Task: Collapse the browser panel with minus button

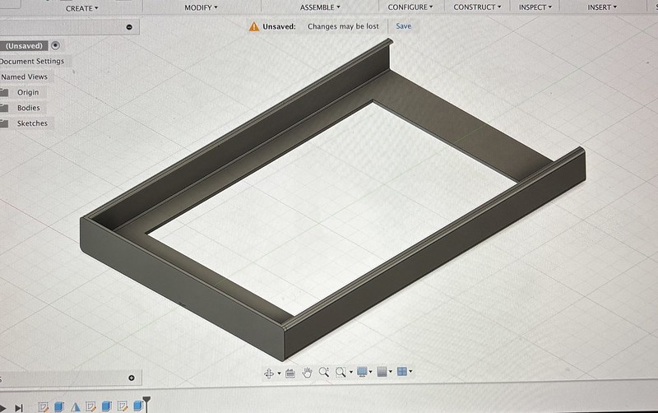Action: tap(130, 27)
